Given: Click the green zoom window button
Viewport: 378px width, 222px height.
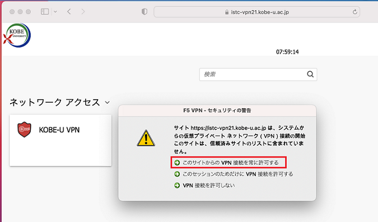Looking at the screenshot, I should pos(29,12).
